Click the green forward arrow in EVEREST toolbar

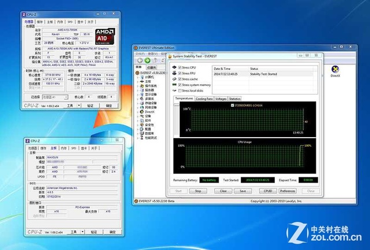click(147, 60)
